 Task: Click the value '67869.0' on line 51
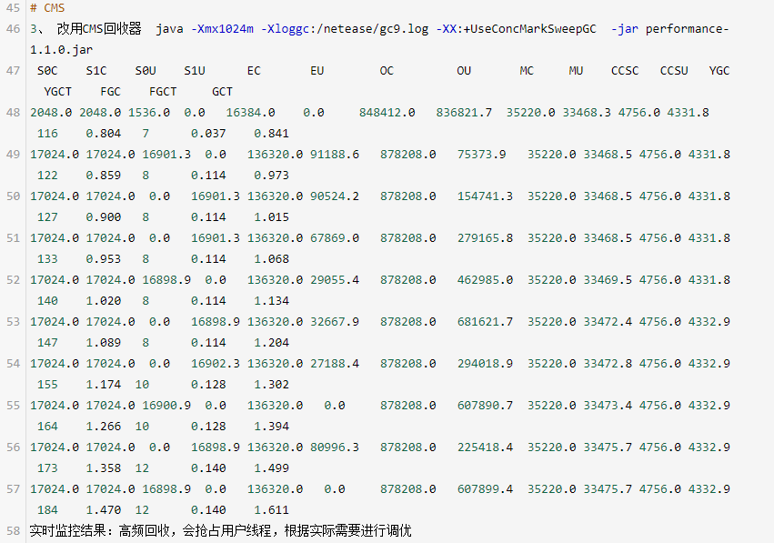[335, 238]
